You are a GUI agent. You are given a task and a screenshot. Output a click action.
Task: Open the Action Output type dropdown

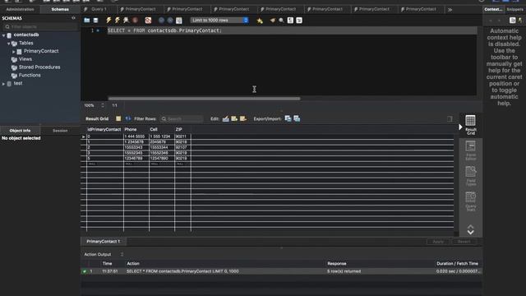(x=122, y=254)
